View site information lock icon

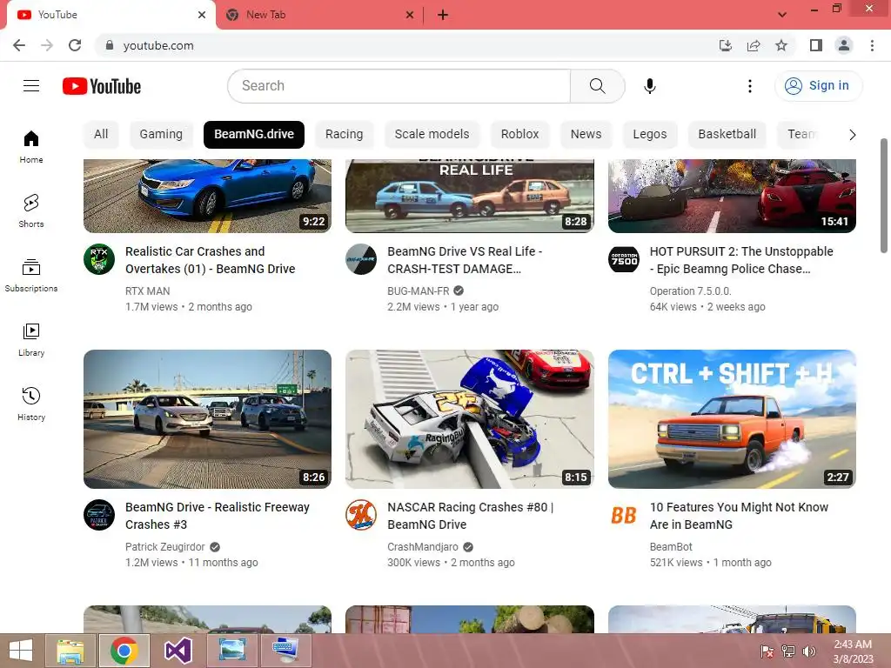[110, 45]
